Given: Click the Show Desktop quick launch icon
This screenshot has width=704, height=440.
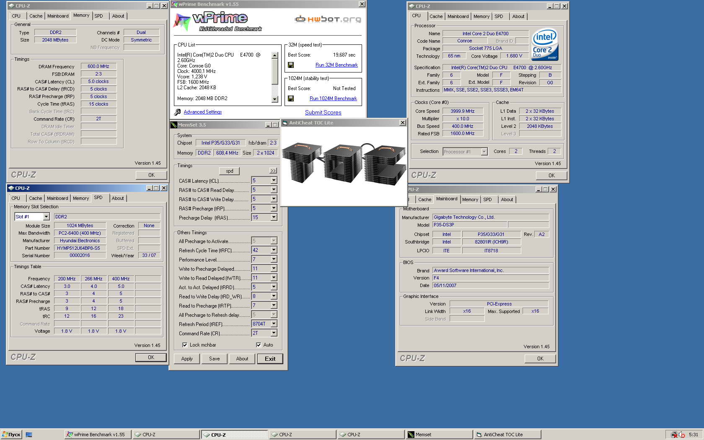Looking at the screenshot, I should pos(29,435).
